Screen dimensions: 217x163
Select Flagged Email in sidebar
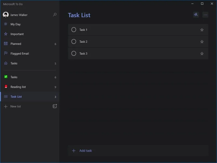coord(30,54)
